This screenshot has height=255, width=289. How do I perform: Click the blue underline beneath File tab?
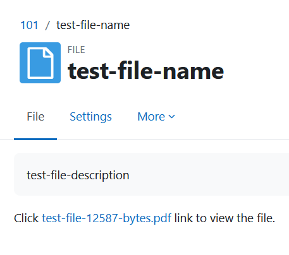[x=35, y=139]
